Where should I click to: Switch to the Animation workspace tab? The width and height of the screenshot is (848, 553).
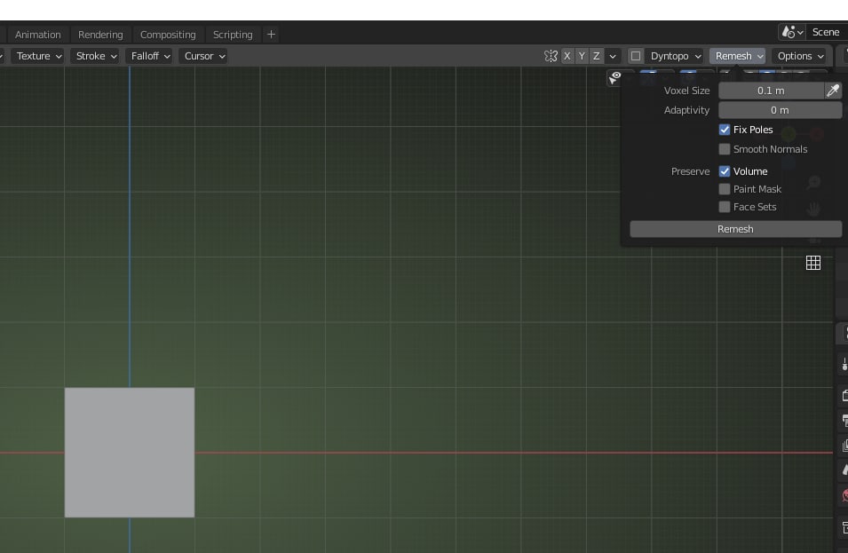tap(38, 35)
